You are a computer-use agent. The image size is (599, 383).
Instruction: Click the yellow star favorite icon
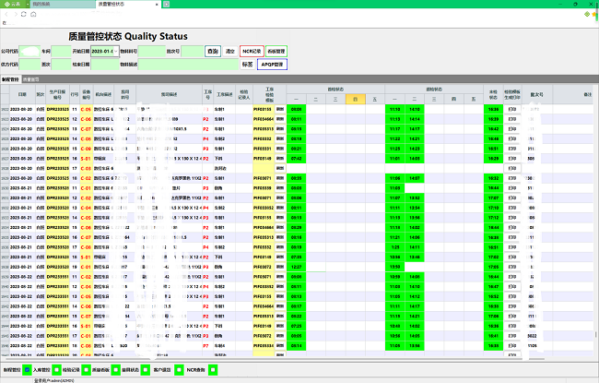[x=594, y=14]
